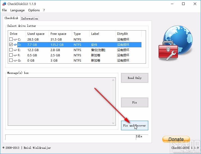Click the message box scroll up arrow

[x=113, y=80]
